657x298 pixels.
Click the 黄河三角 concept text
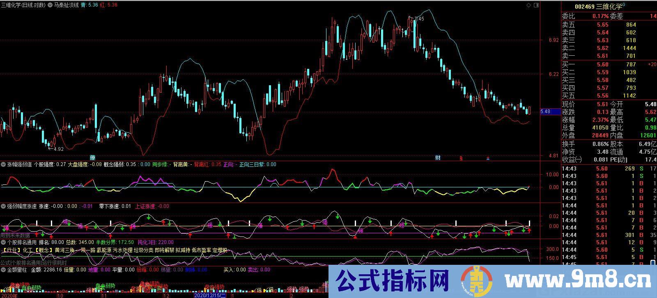tap(64, 250)
